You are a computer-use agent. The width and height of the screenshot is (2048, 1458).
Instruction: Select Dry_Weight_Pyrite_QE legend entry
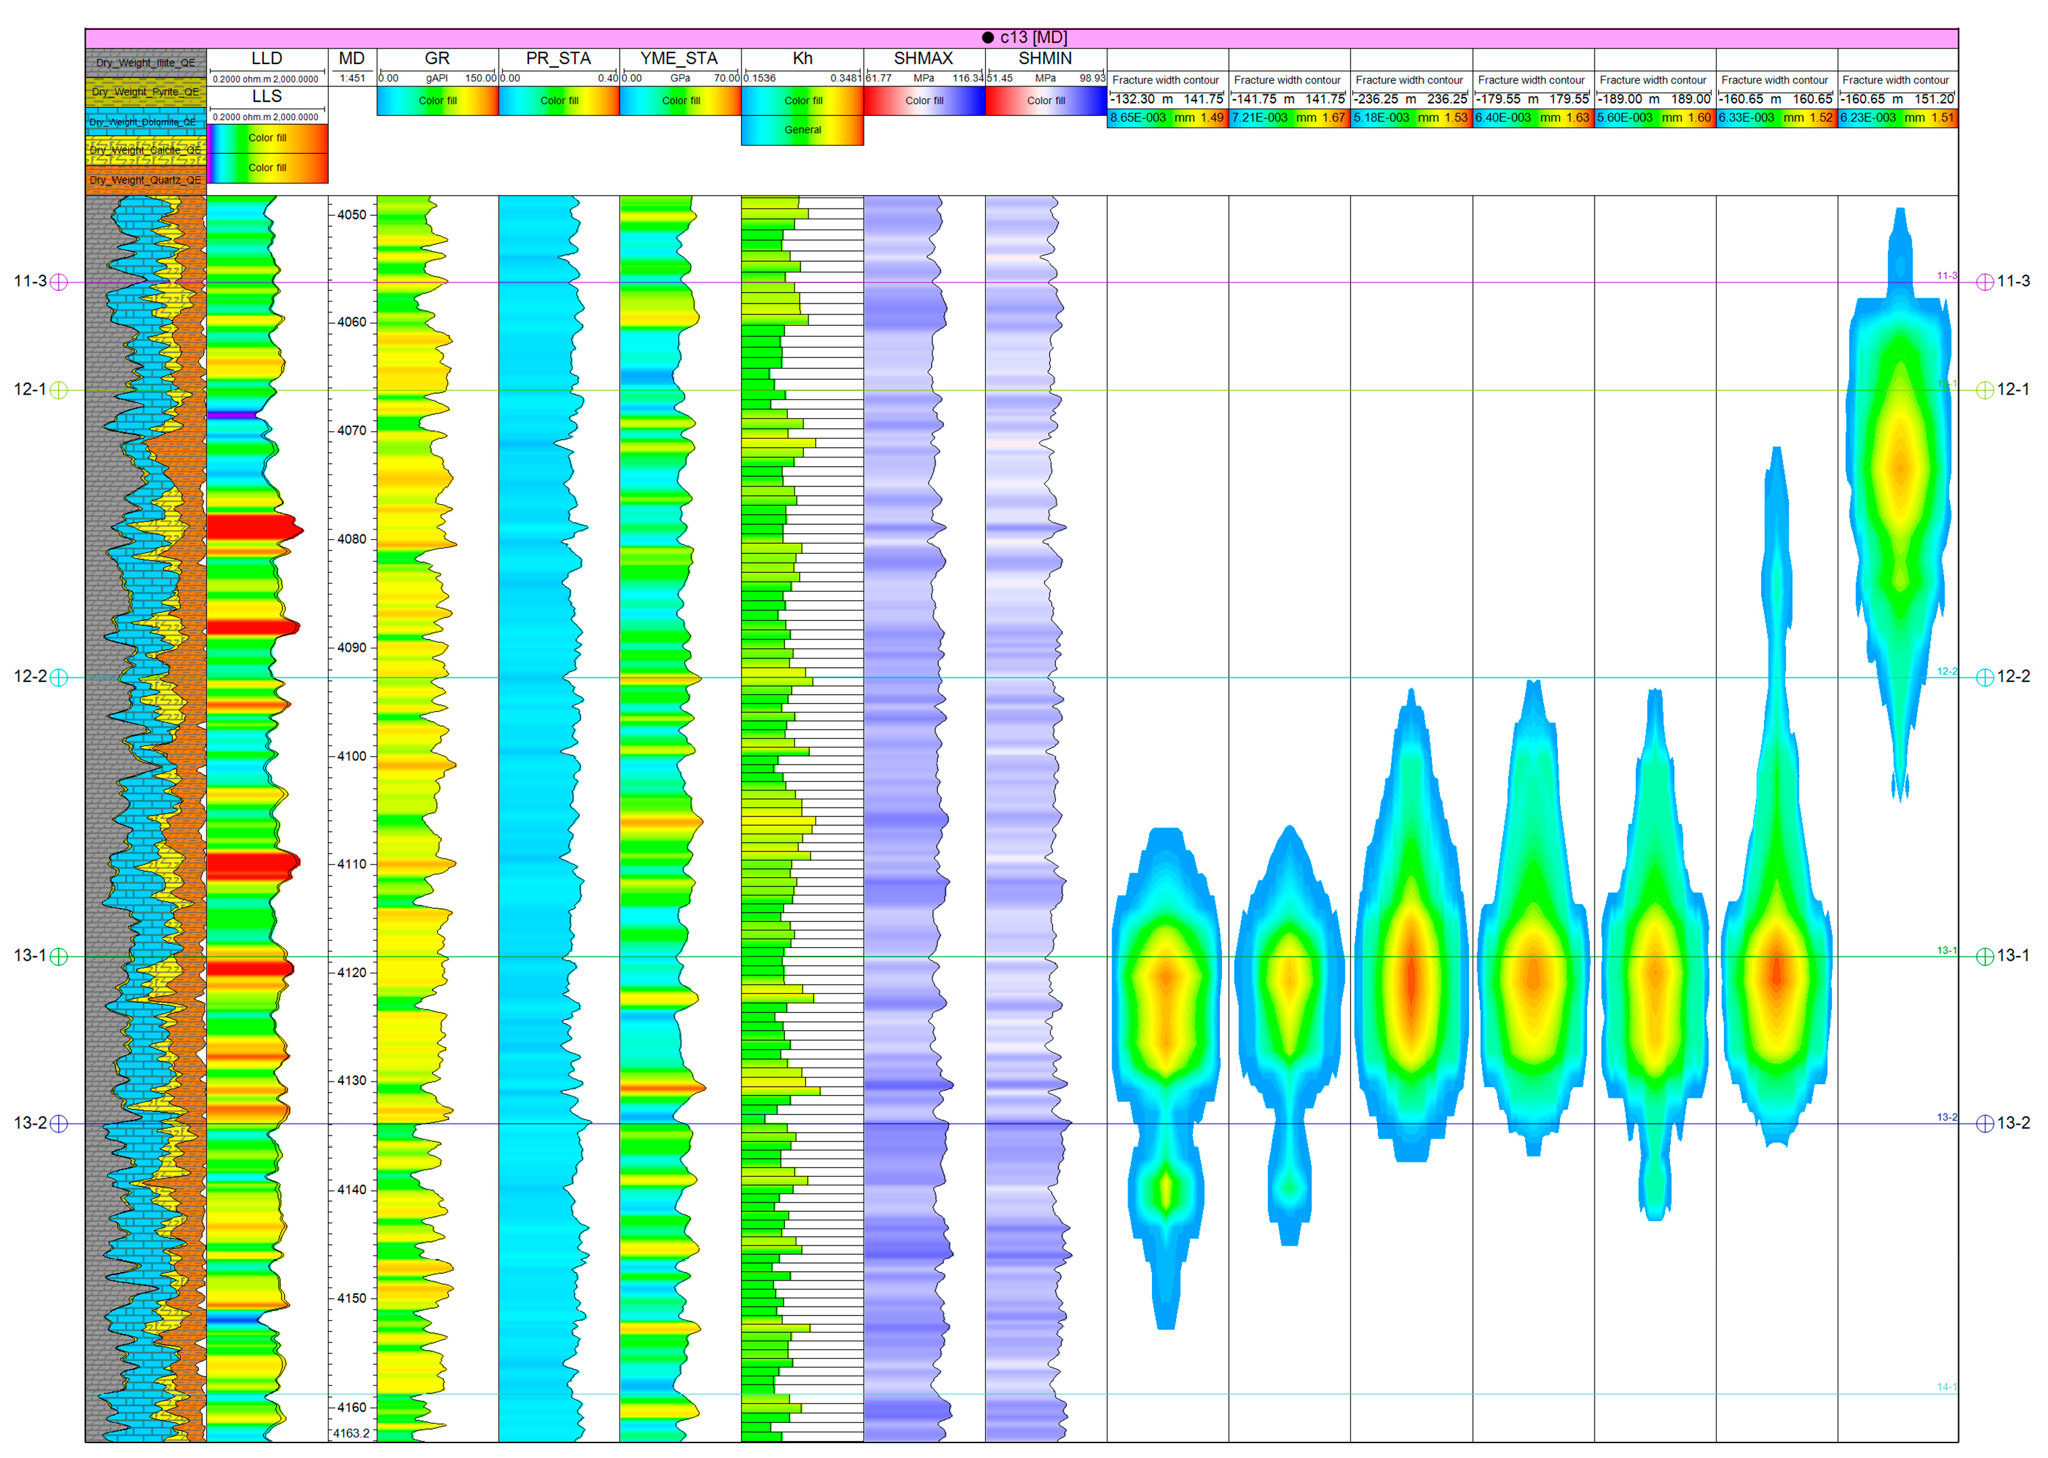pos(146,92)
